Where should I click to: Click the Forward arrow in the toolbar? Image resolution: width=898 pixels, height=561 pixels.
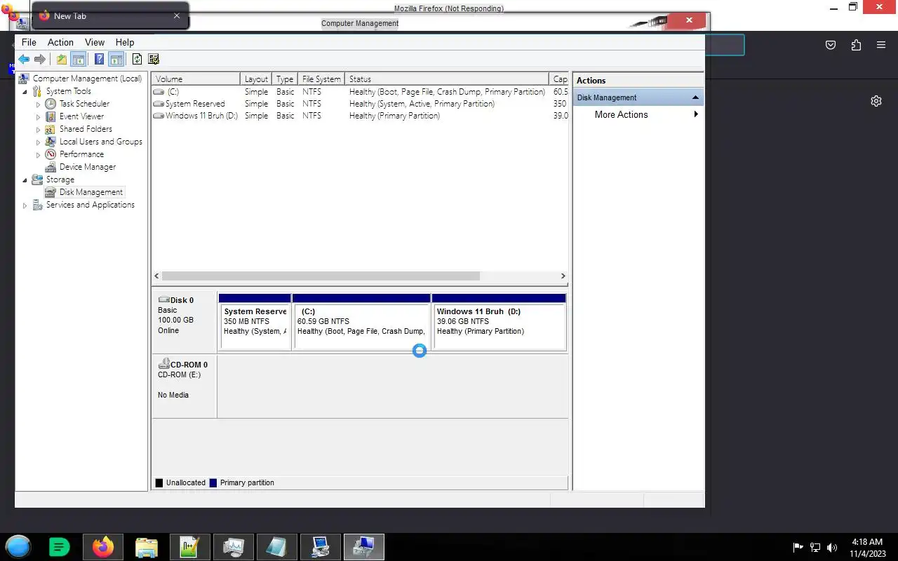pyautogui.click(x=40, y=60)
